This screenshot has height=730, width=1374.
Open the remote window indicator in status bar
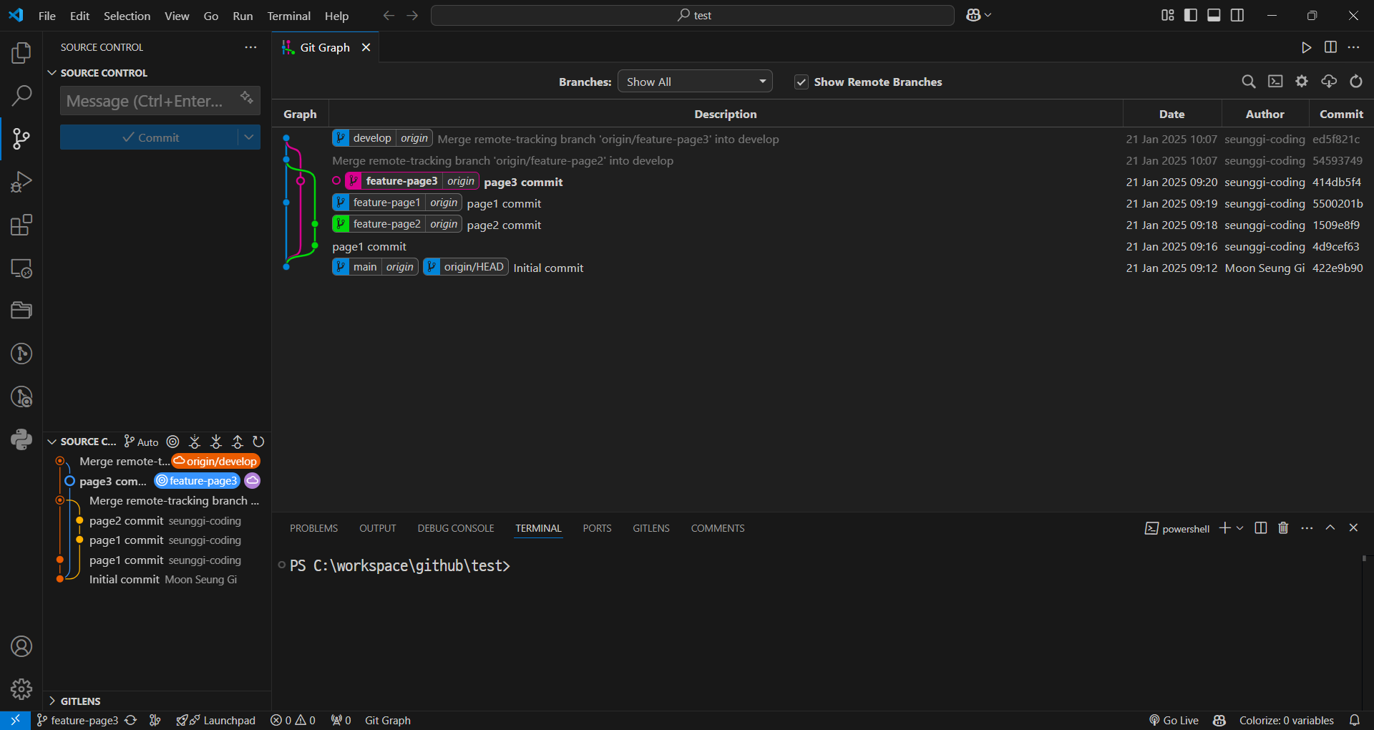[x=15, y=720]
